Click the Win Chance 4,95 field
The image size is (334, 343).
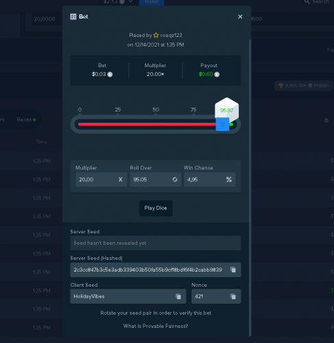click(x=210, y=180)
